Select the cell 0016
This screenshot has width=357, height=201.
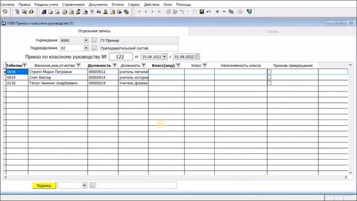coord(17,72)
